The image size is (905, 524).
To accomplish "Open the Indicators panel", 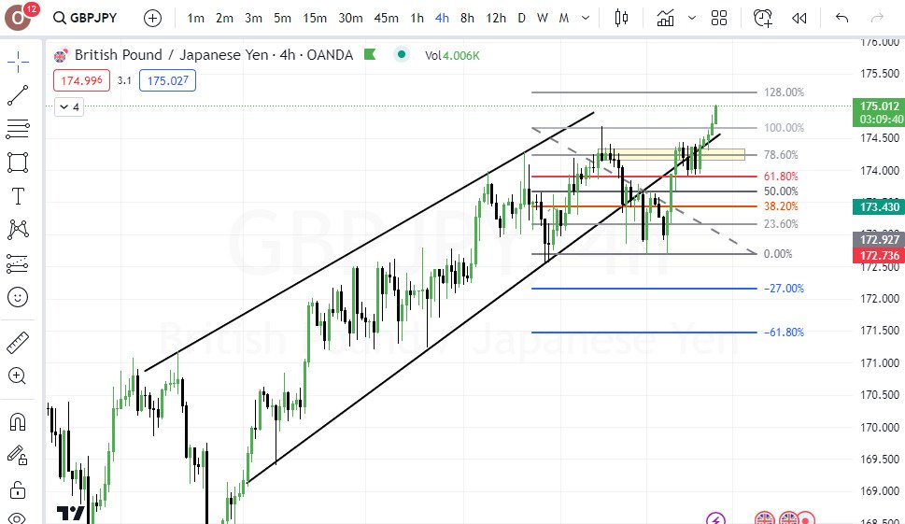I will click(666, 18).
